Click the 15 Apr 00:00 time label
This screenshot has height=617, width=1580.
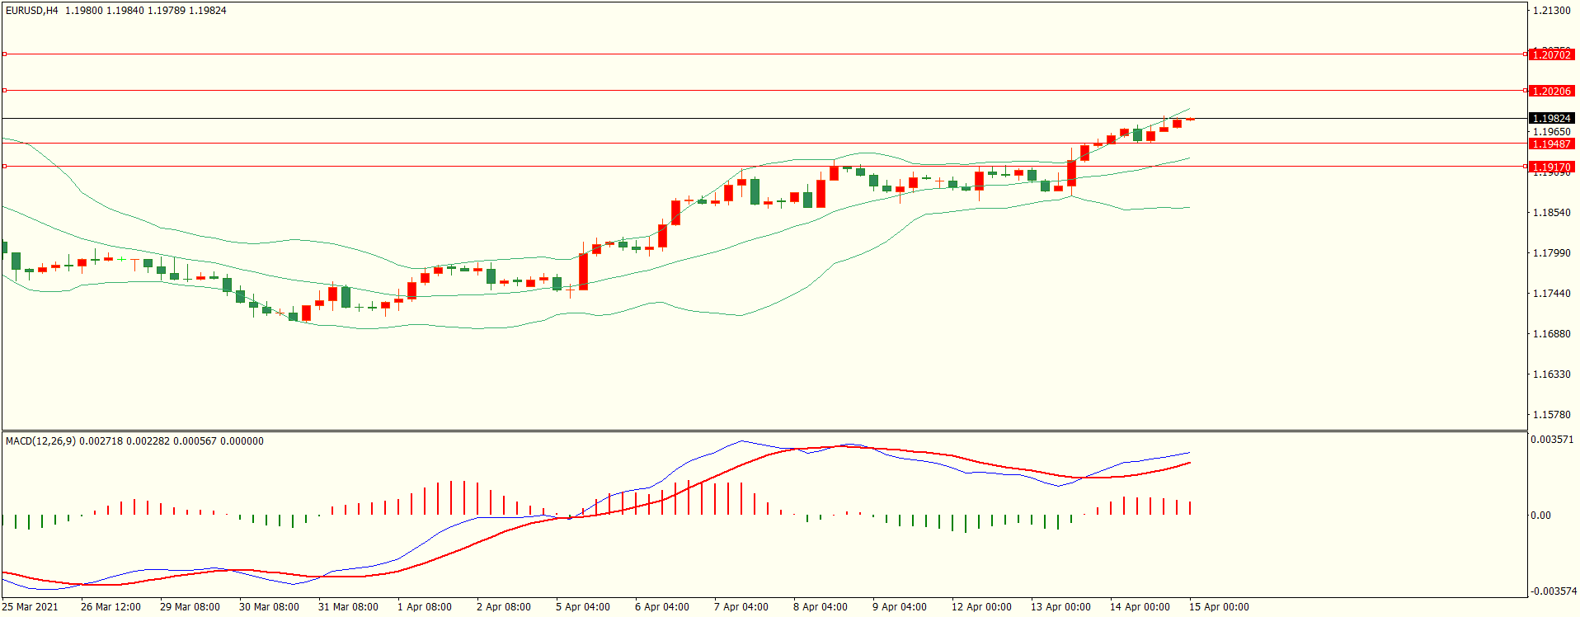tap(1218, 607)
